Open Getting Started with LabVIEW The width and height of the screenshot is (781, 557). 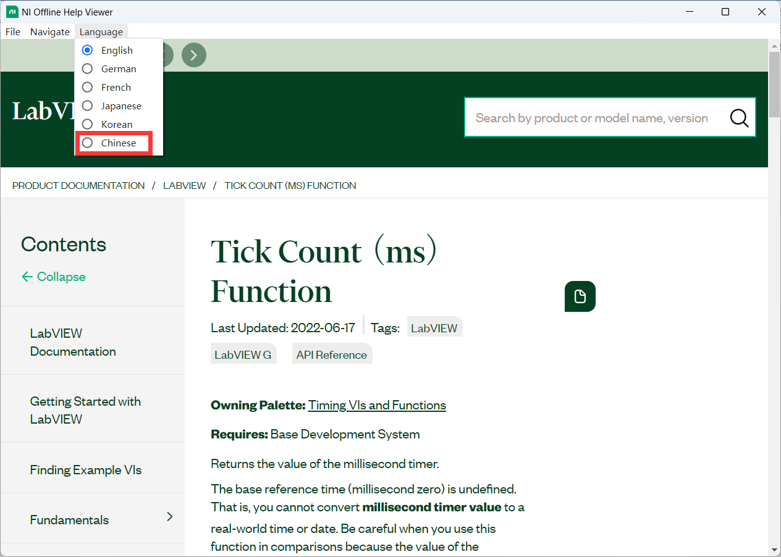(x=85, y=410)
